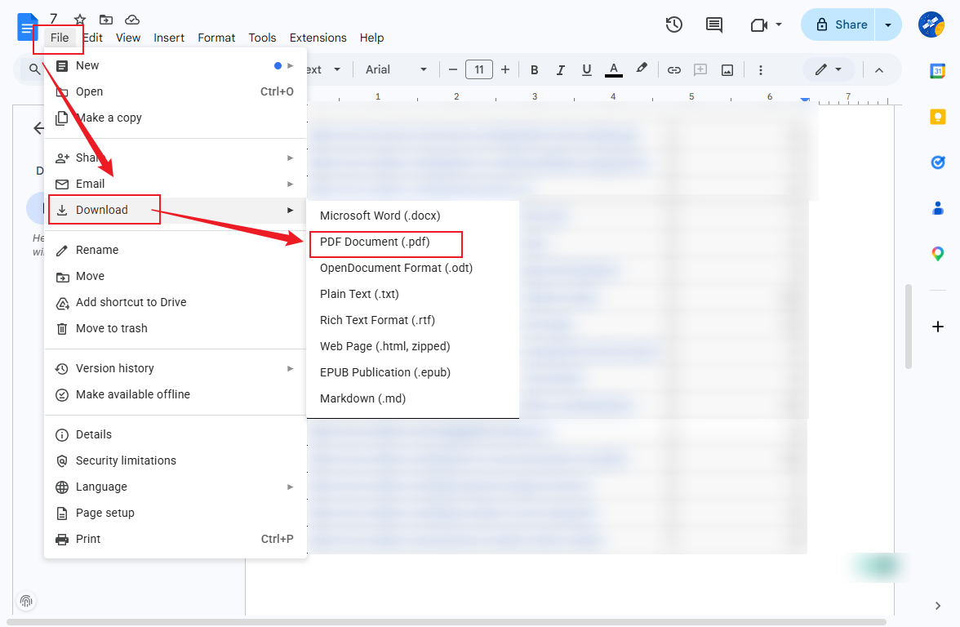Open version history
The width and height of the screenshot is (960, 627).
(673, 24)
